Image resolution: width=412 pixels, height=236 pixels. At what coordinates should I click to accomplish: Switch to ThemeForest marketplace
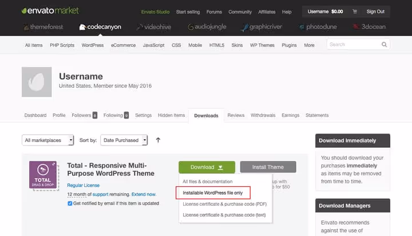(x=43, y=27)
